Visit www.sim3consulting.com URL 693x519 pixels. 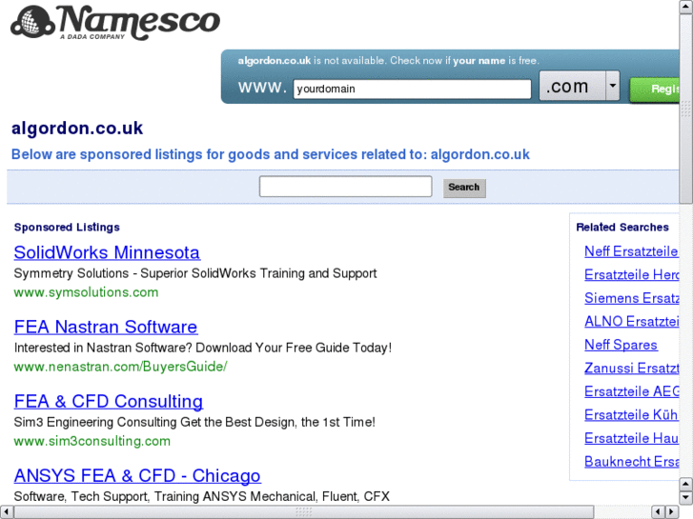tap(92, 441)
